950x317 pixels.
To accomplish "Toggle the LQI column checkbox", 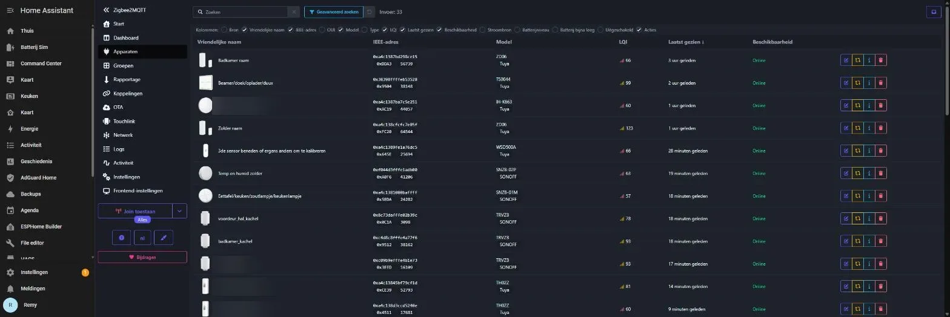I will 385,30.
